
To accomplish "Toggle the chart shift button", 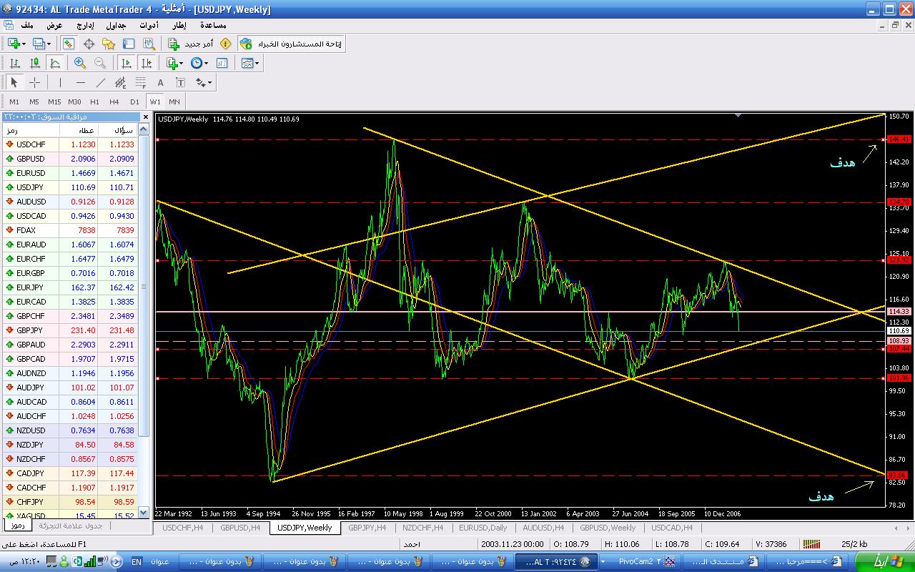I will pos(146,63).
